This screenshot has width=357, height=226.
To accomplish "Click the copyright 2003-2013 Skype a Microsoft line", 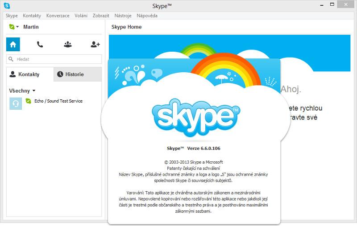I will (194, 162).
